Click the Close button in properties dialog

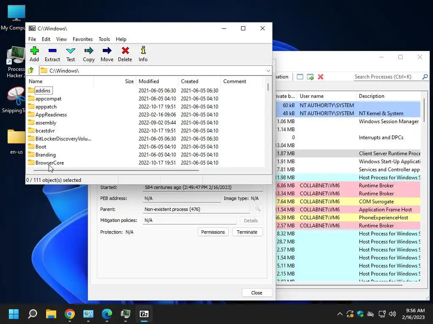[x=257, y=293]
